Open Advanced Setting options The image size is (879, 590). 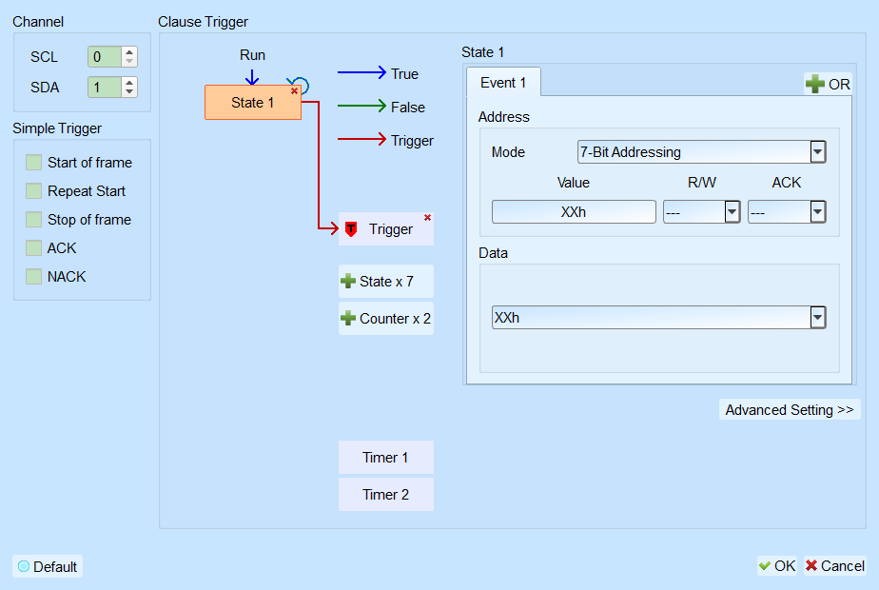pyautogui.click(x=790, y=410)
